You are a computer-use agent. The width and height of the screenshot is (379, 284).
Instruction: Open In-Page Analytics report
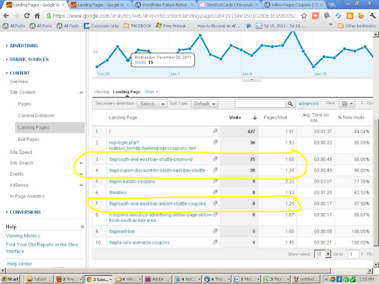tap(27, 196)
